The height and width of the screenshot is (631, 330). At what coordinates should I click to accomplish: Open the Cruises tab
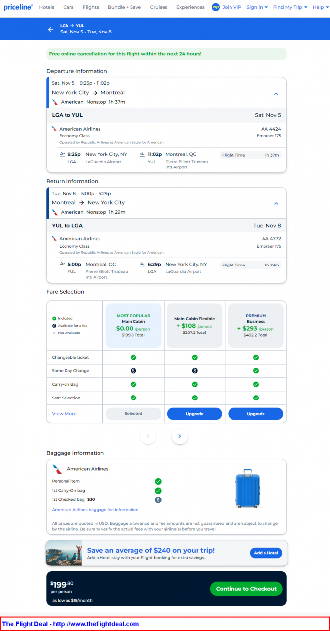click(159, 7)
